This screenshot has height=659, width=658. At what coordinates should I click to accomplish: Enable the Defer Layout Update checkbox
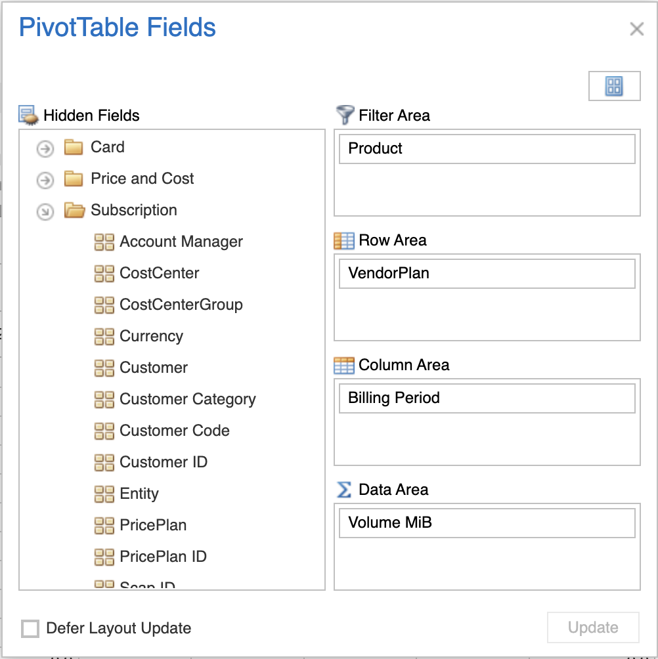click(30, 628)
